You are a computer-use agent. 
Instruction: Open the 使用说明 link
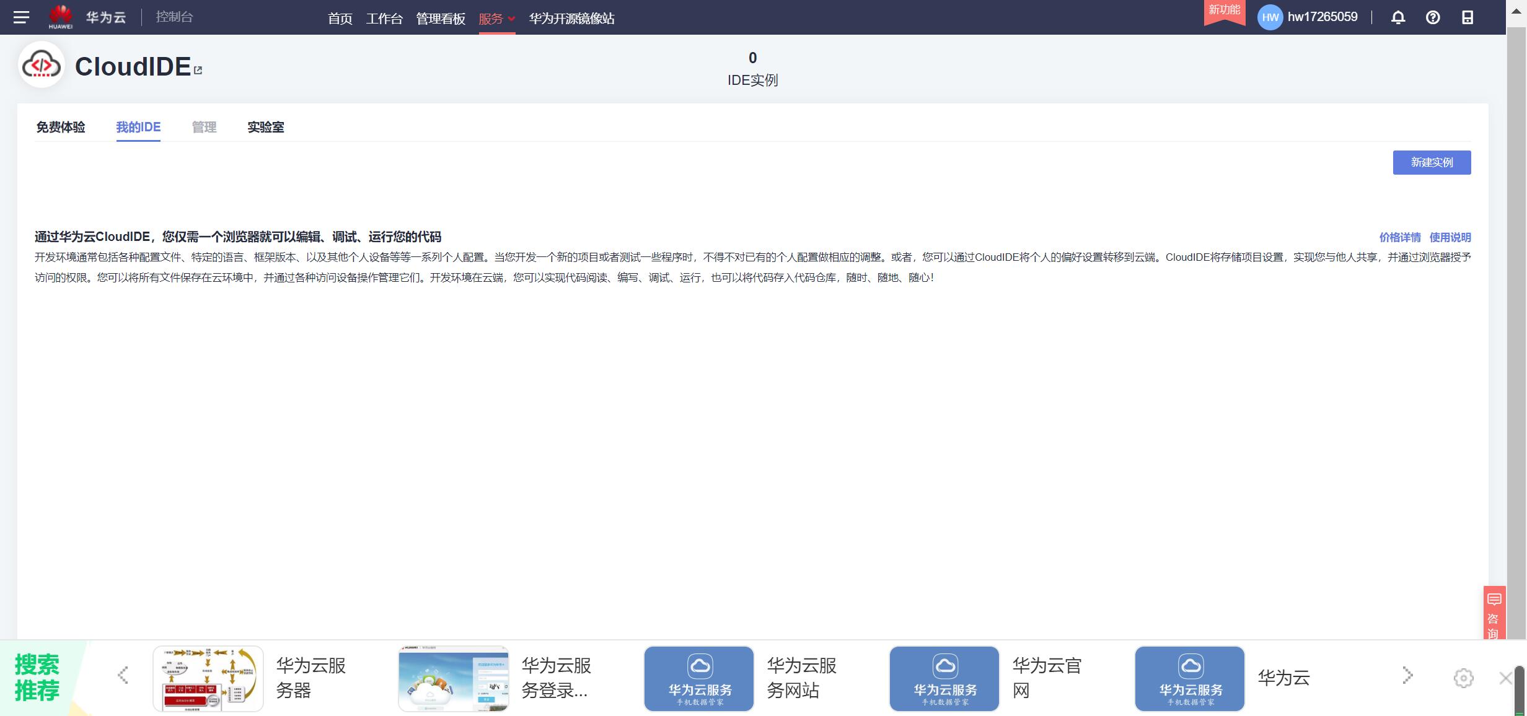[1450, 237]
